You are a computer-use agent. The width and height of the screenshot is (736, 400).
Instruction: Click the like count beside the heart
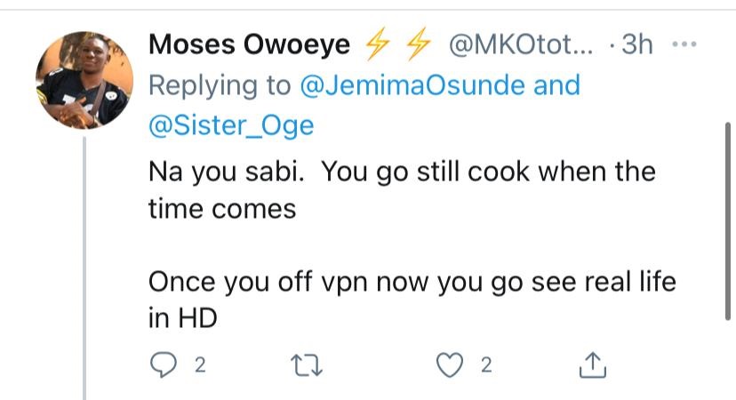[x=485, y=365]
